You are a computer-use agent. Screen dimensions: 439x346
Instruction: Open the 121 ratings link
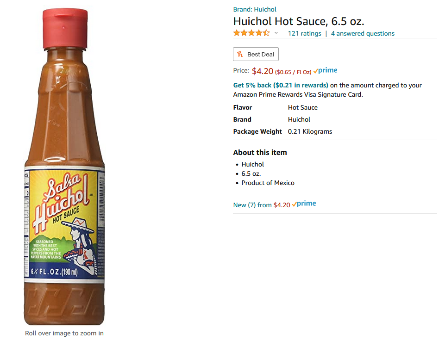[x=304, y=34]
